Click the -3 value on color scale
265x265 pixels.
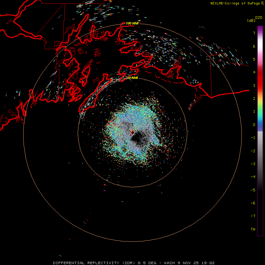point(253,164)
